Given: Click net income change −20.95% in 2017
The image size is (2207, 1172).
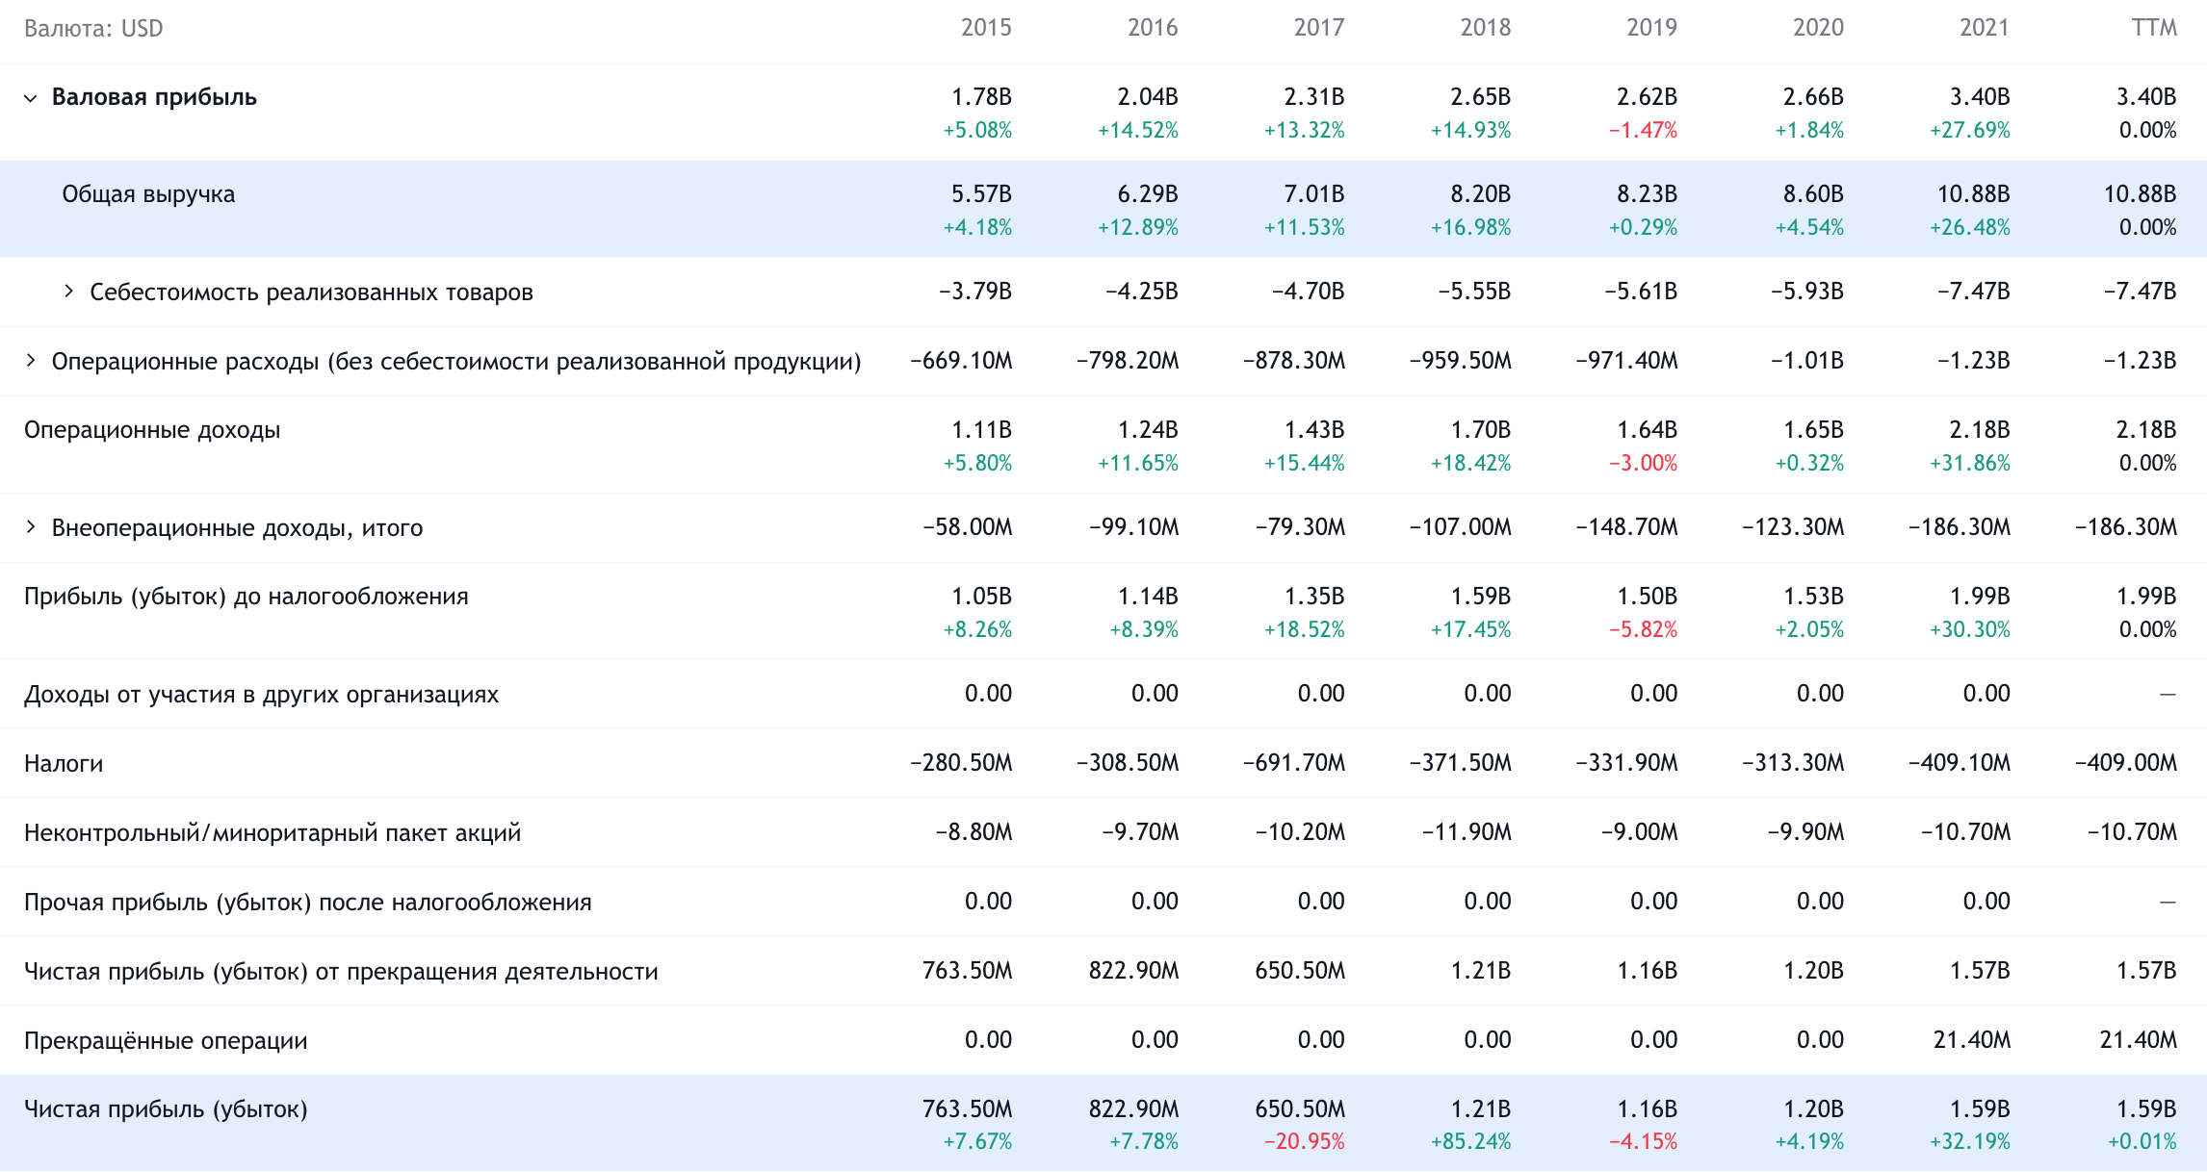Looking at the screenshot, I should tap(1304, 1142).
